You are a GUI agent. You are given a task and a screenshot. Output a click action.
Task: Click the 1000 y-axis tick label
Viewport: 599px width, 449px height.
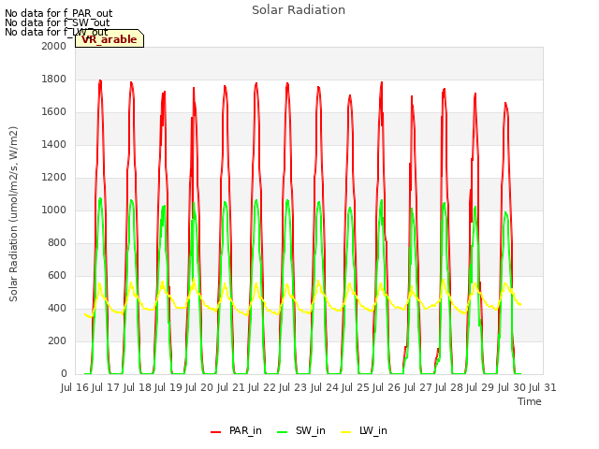[54, 210]
